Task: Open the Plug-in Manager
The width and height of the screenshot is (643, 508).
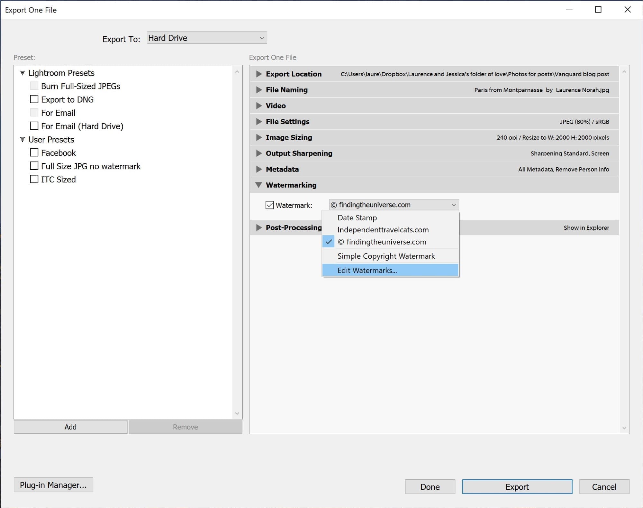Action: tap(53, 485)
